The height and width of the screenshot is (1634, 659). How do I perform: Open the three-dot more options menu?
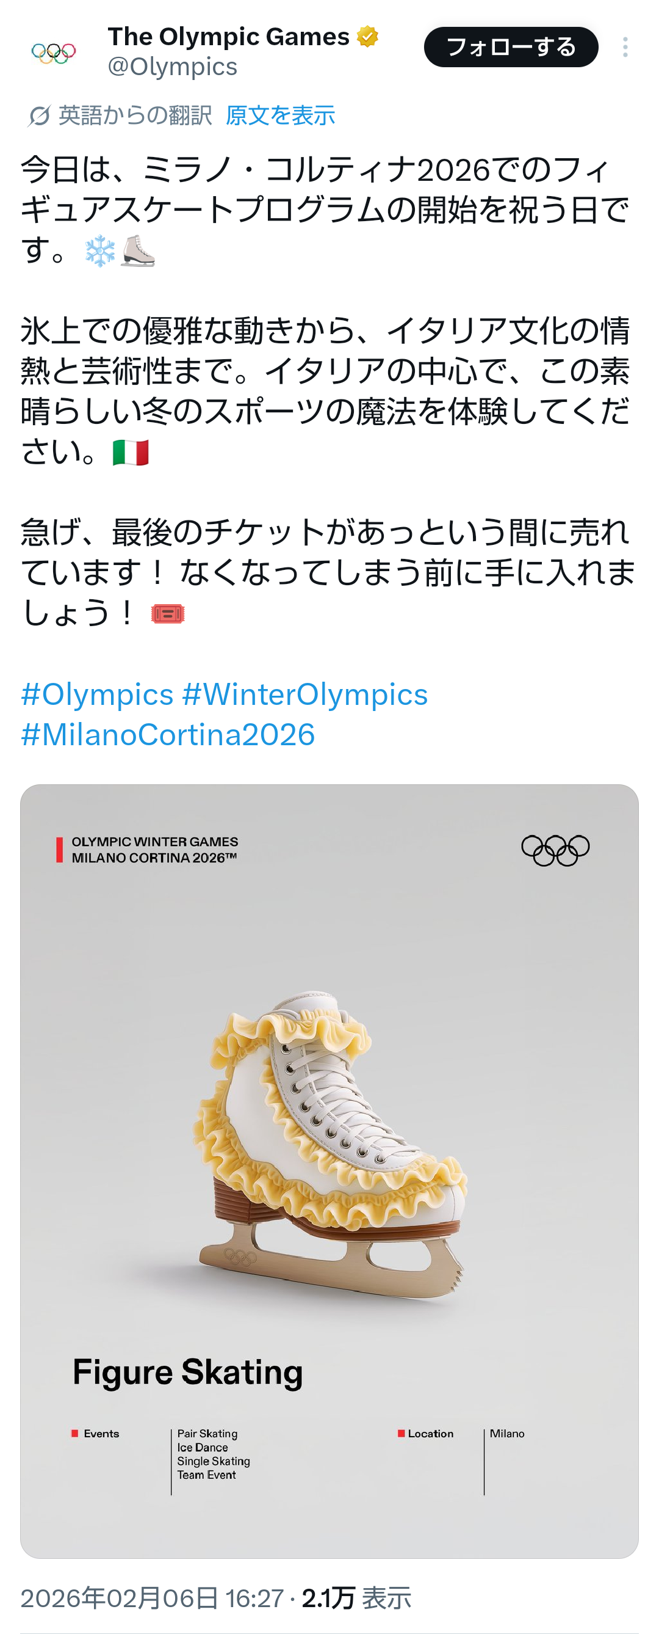click(625, 48)
